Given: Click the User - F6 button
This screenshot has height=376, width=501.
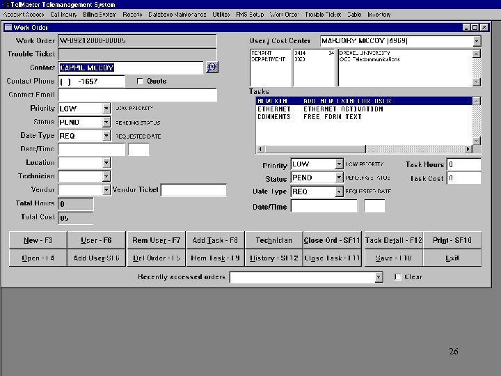Looking at the screenshot, I should point(96,240).
